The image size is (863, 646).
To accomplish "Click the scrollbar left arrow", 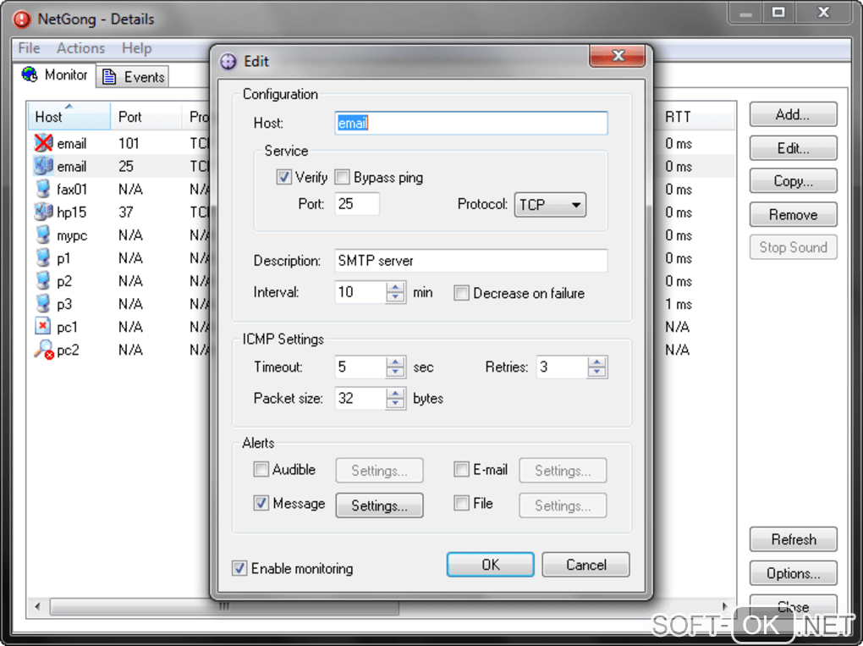I will coord(37,606).
